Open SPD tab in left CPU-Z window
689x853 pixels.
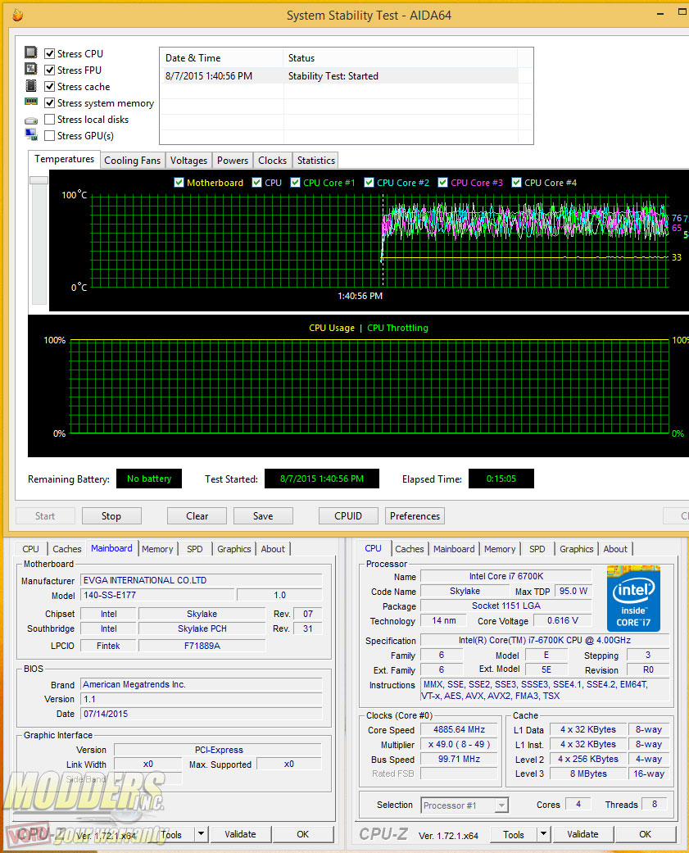194,549
